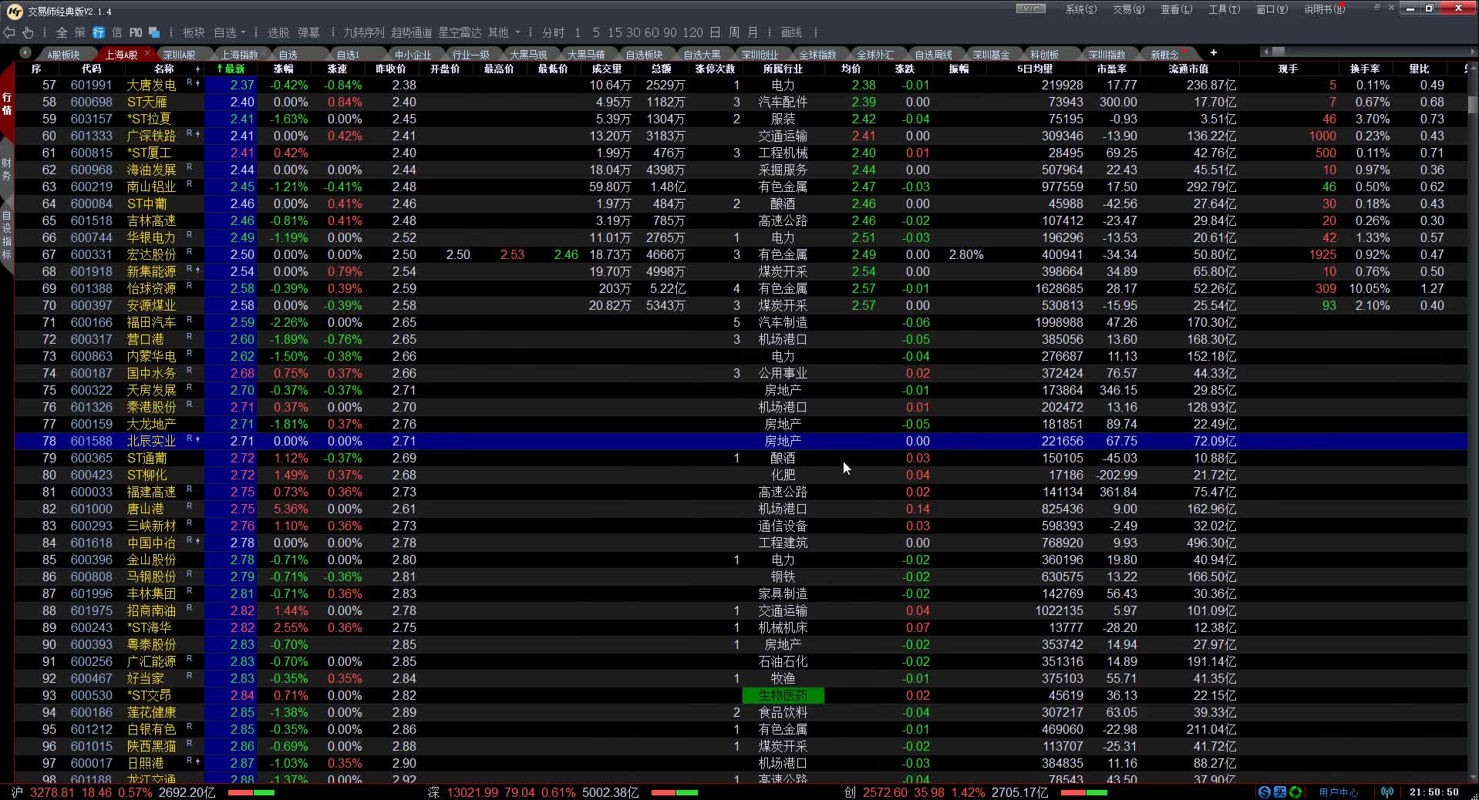Click the VIP badge in title bar
The height and width of the screenshot is (800, 1479).
point(1031,8)
